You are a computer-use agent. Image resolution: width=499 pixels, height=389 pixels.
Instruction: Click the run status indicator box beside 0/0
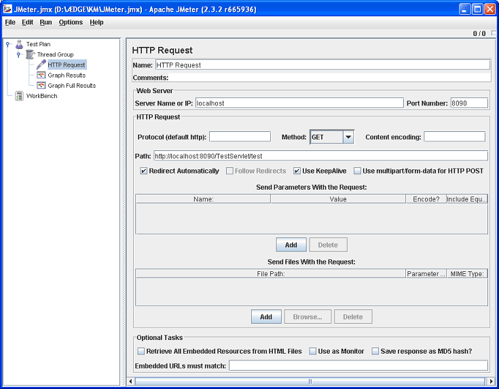pyautogui.click(x=494, y=33)
